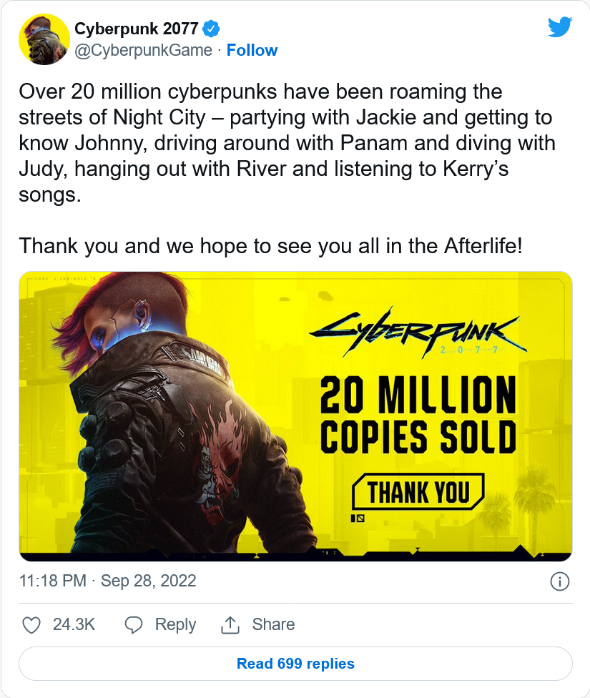Click the Twitter bird logo
This screenshot has height=698, width=590.
click(560, 28)
